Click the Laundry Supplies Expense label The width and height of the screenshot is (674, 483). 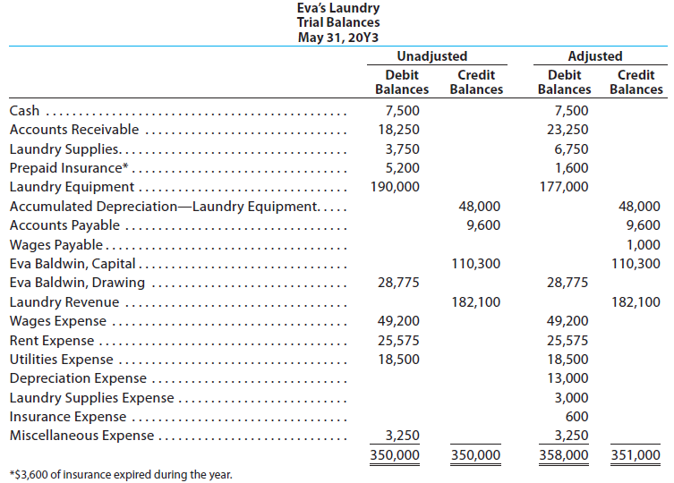click(91, 398)
